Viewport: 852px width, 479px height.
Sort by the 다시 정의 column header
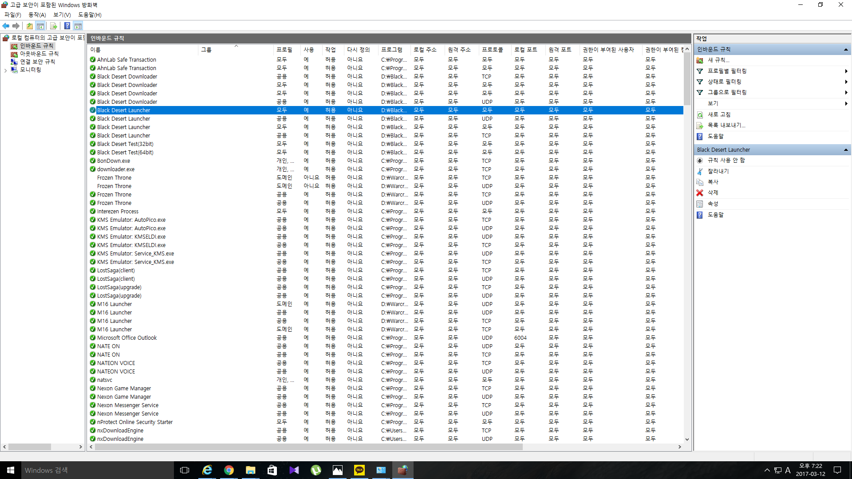pyautogui.click(x=361, y=50)
